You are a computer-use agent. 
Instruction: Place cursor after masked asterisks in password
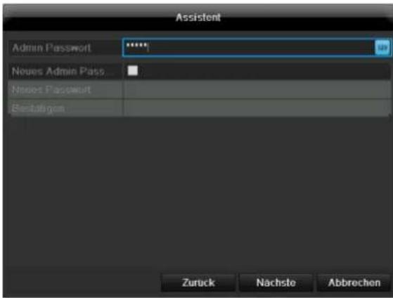148,47
